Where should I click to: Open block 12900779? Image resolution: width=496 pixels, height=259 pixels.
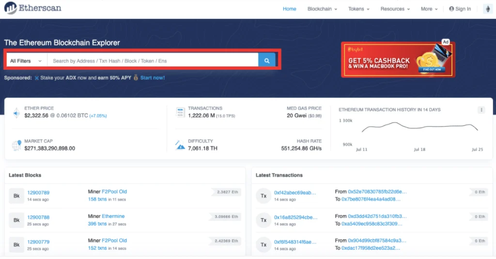[38, 242]
